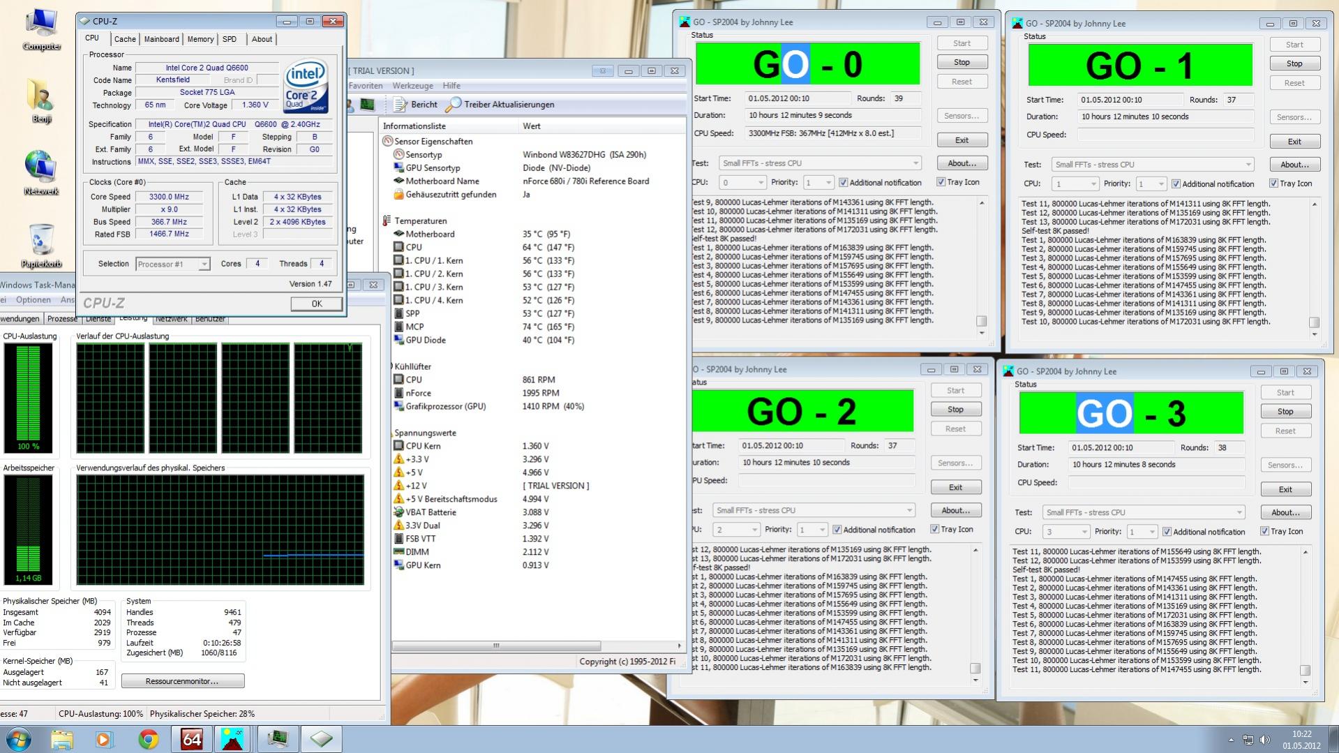
Task: Click the Prozesse tab in Task Manager
Action: click(62, 319)
